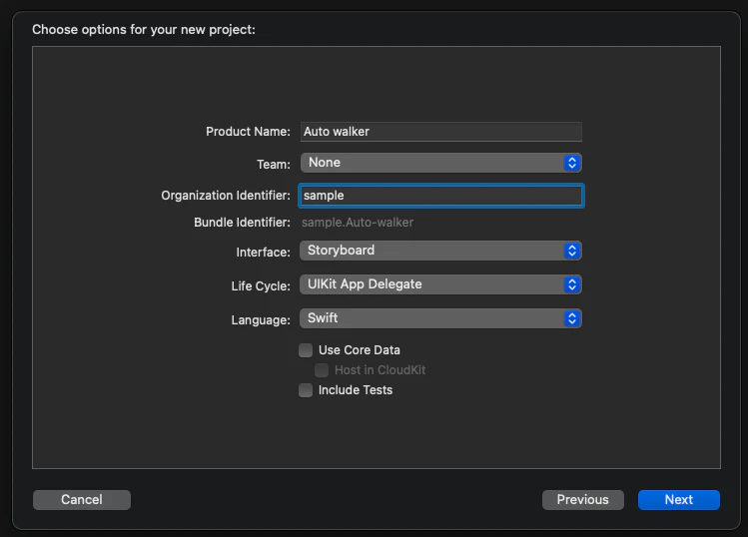Click the Life Cycle label
748x537 pixels.
click(261, 286)
